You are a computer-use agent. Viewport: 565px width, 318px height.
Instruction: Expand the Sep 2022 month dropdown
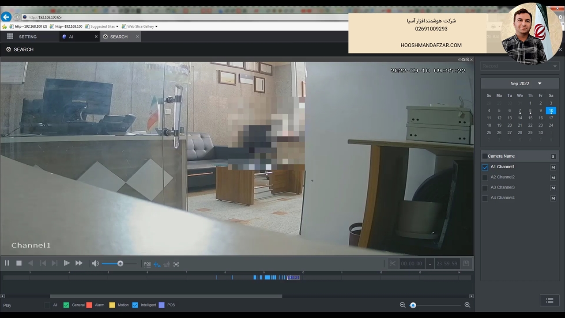point(539,83)
